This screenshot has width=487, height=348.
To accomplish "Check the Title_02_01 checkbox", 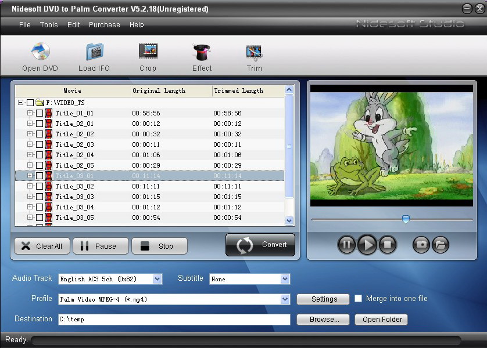I will pos(40,124).
